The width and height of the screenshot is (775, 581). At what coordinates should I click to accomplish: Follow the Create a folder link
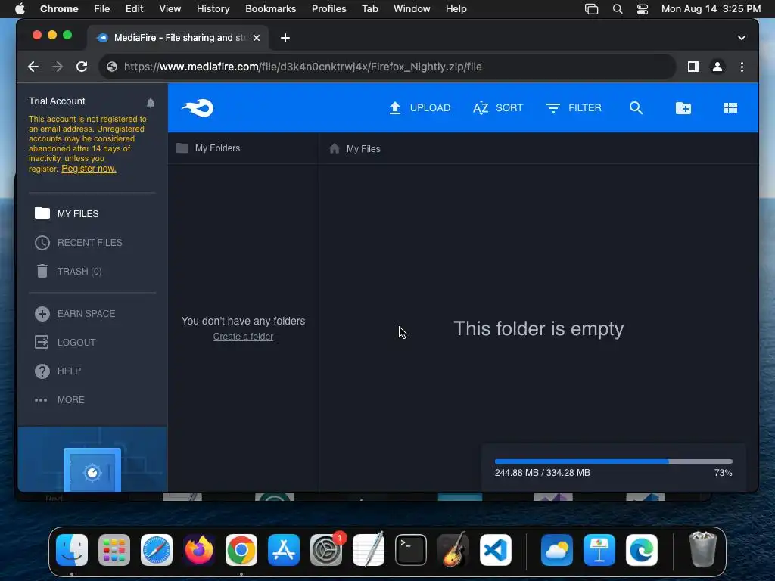243,337
